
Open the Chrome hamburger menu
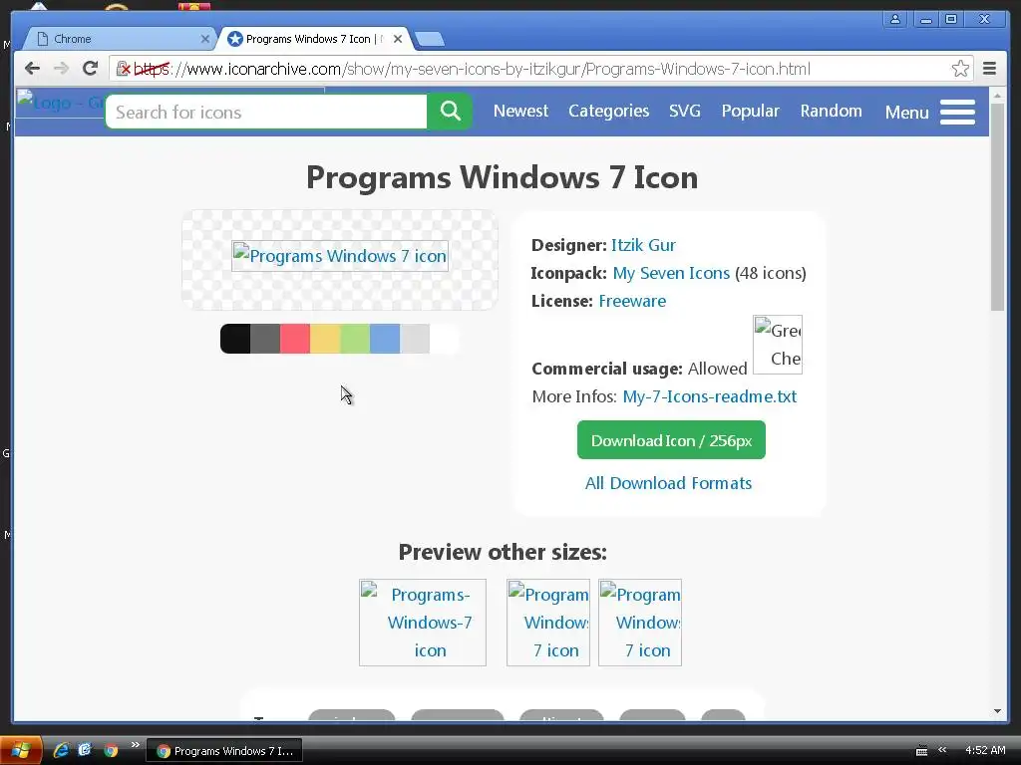coord(989,69)
